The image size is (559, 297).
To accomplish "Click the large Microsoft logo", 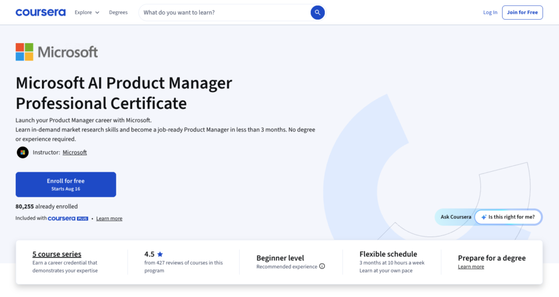I will point(57,52).
